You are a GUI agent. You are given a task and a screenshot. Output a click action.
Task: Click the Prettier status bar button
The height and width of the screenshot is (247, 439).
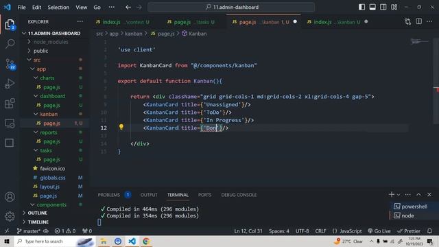pyautogui.click(x=409, y=231)
